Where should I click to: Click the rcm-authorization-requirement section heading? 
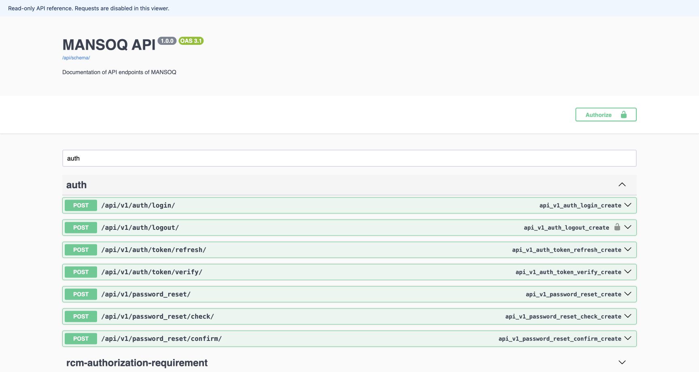tap(137, 363)
